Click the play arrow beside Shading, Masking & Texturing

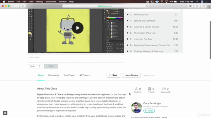pyautogui.click(x=128, y=51)
